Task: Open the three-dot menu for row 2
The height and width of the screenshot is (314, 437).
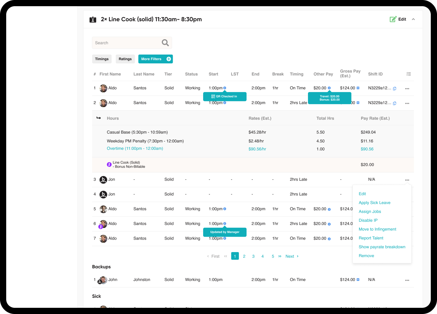Action: pos(407,103)
